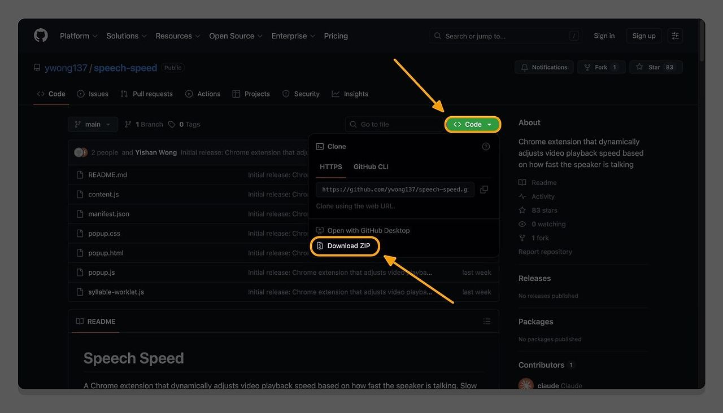Select the HTTPS clone tab

click(331, 167)
